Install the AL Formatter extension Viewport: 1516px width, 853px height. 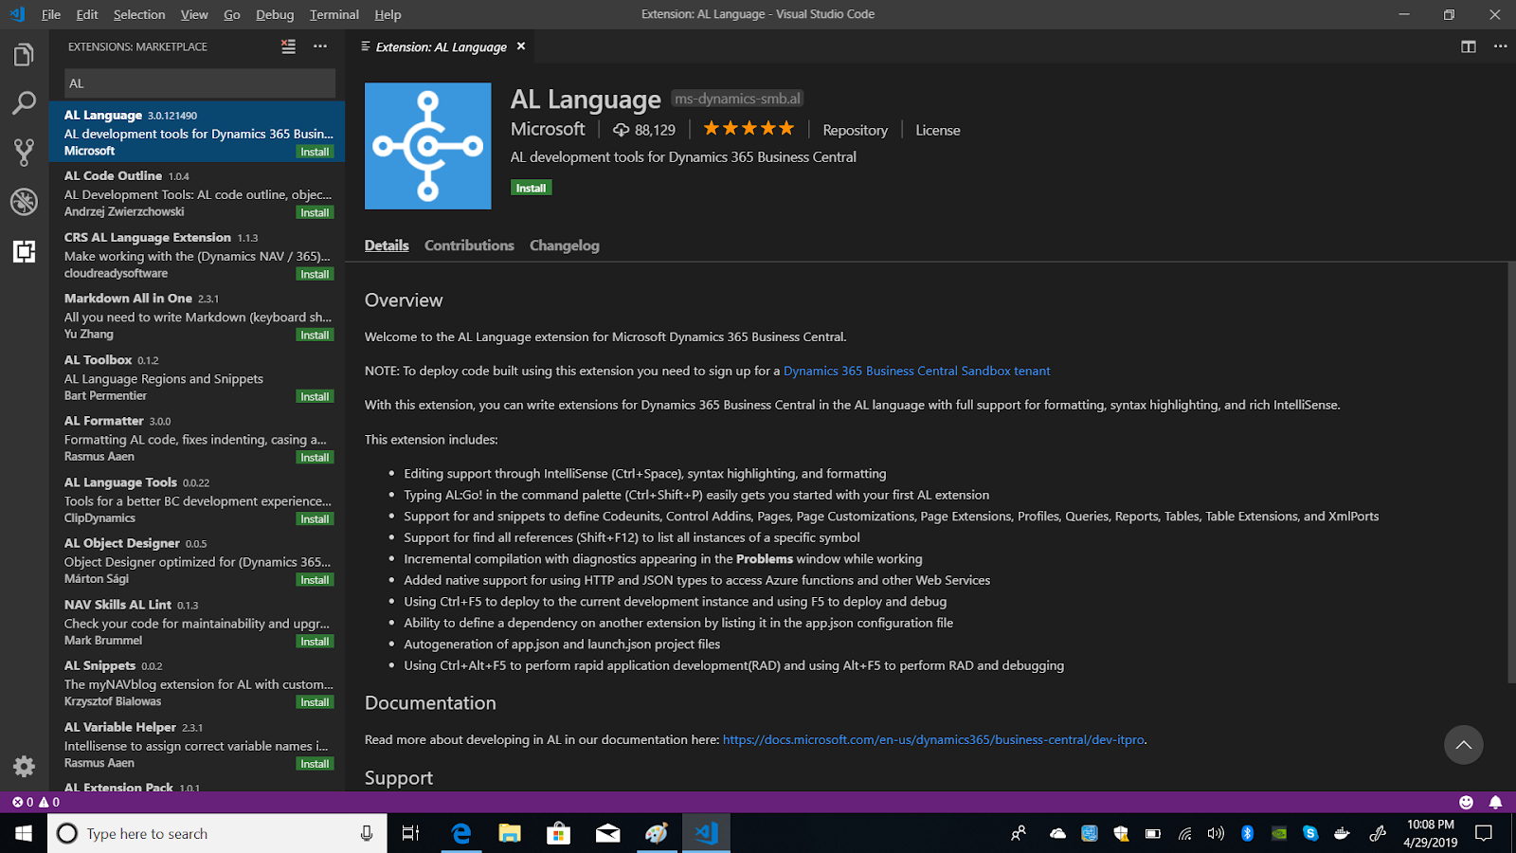click(315, 457)
